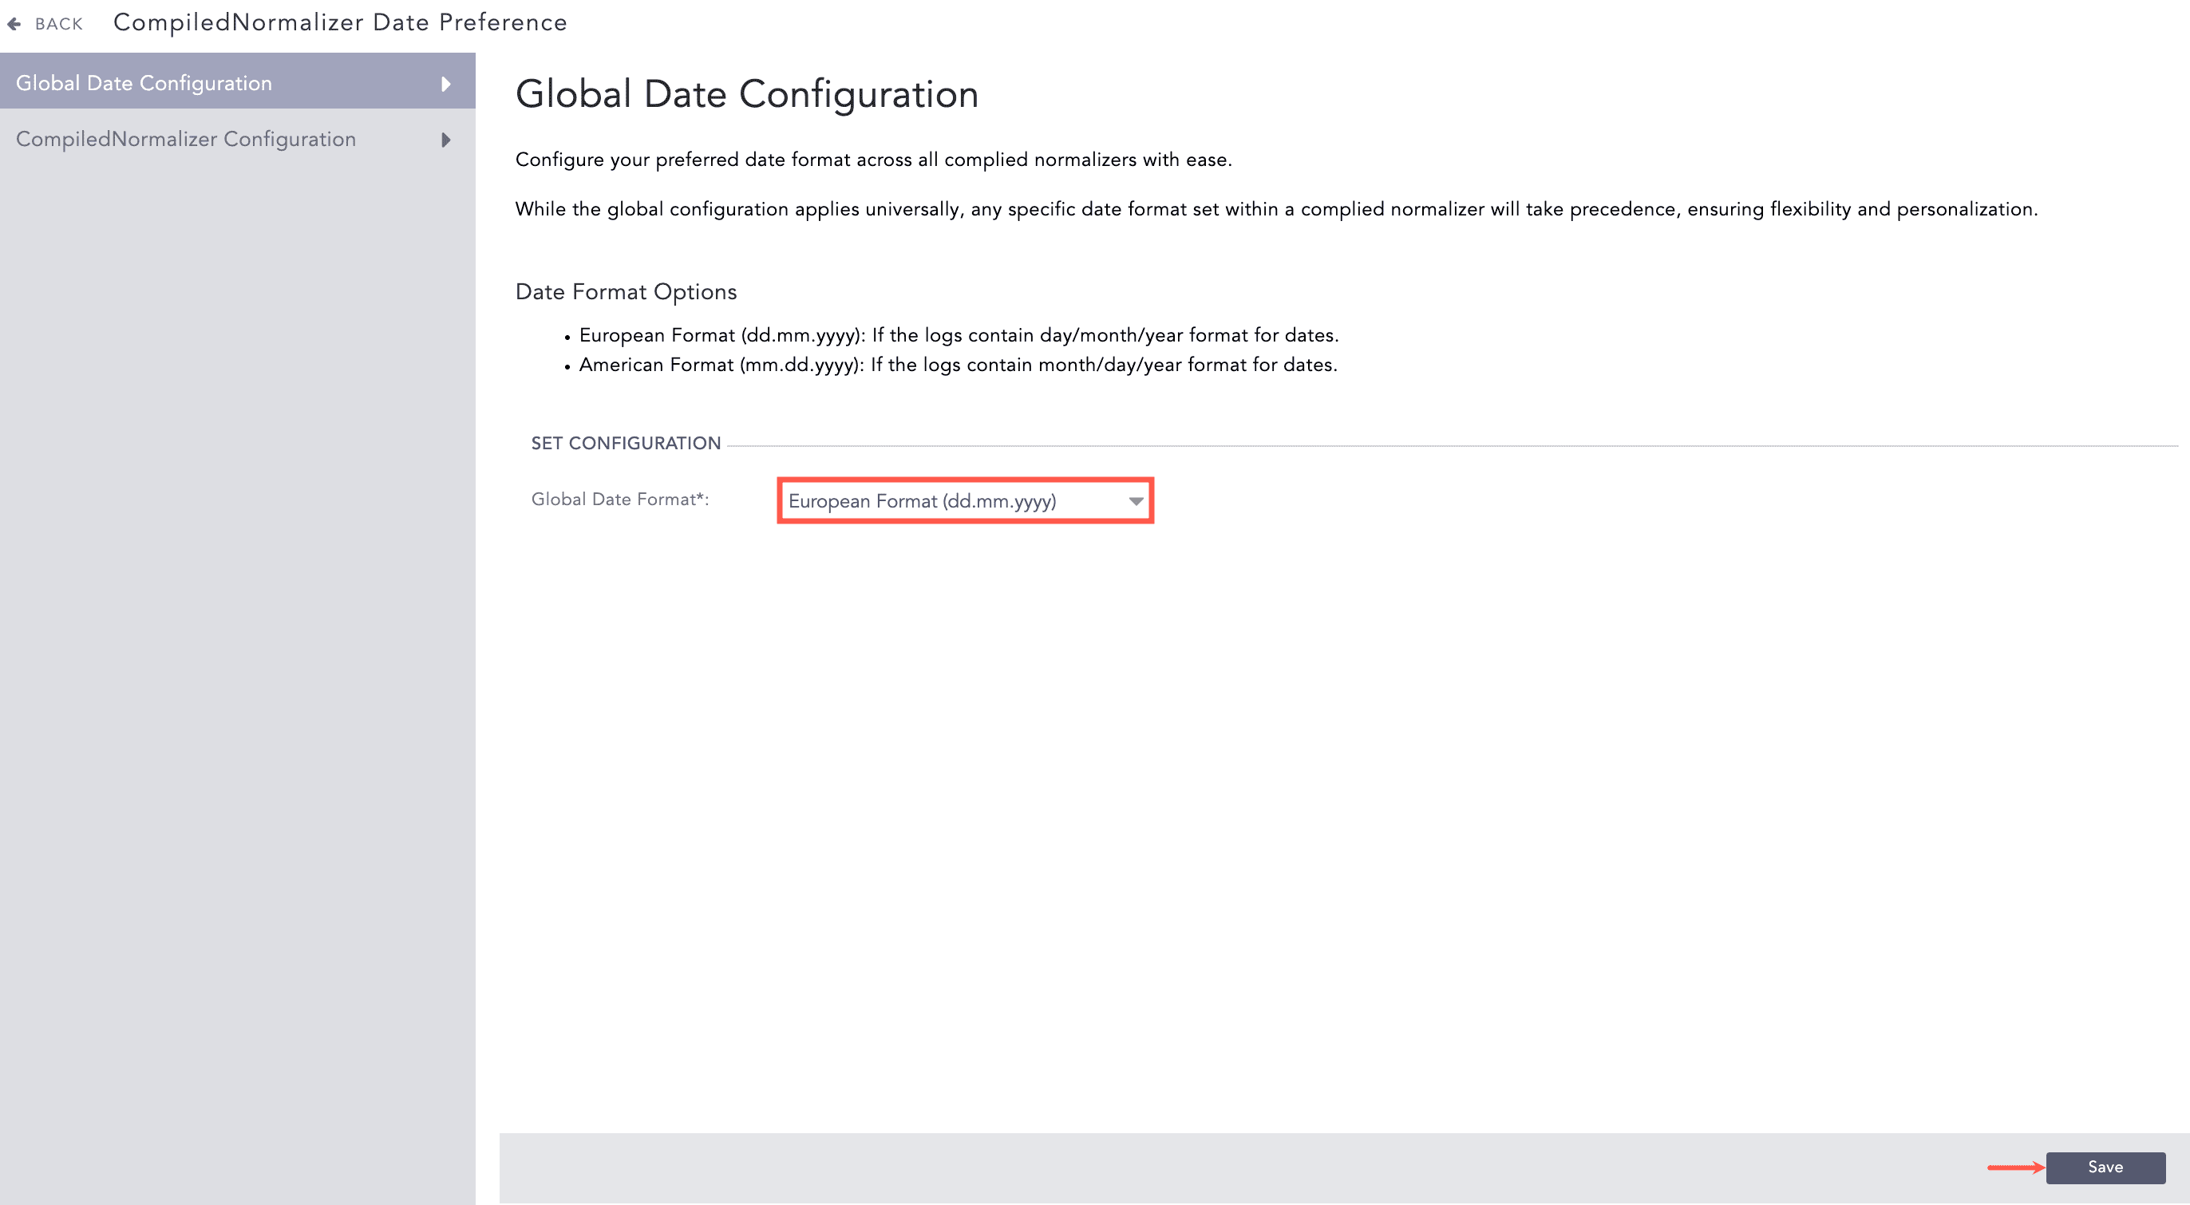Click the arrow icon next to CompiledNormalizer Configuration
The width and height of the screenshot is (2190, 1205).
445,140
